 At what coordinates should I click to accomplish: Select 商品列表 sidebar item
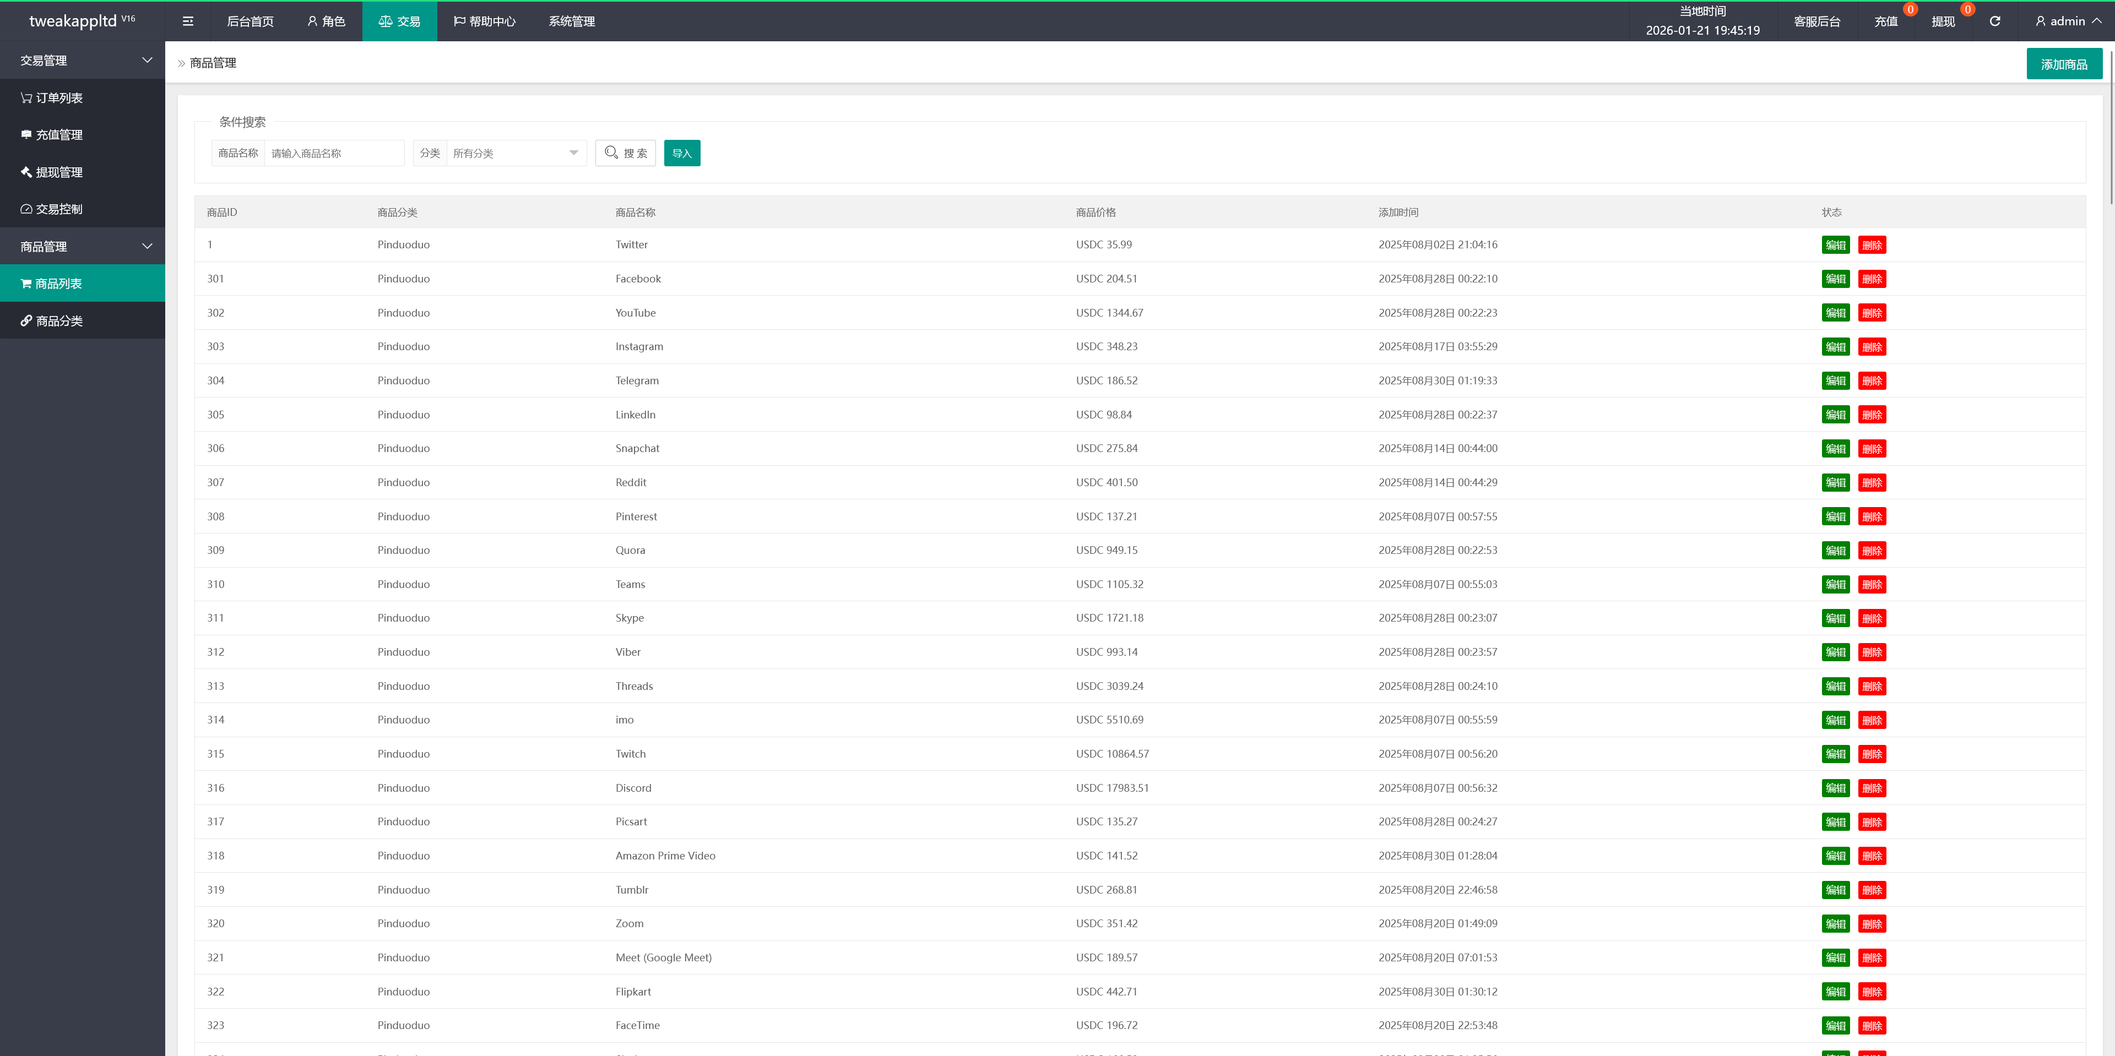click(x=52, y=284)
